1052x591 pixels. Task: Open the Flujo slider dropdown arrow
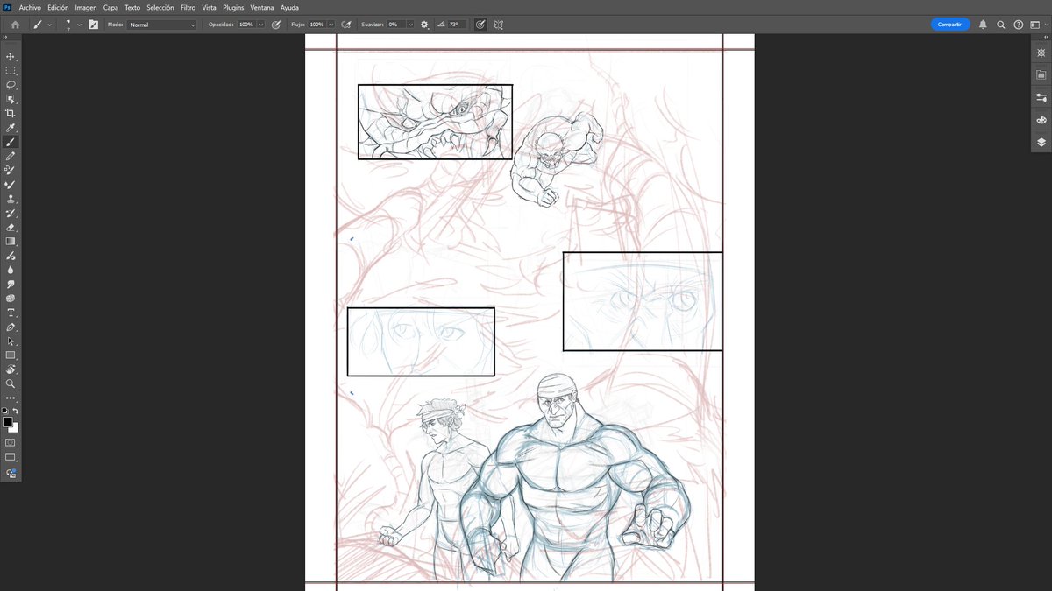(331, 25)
